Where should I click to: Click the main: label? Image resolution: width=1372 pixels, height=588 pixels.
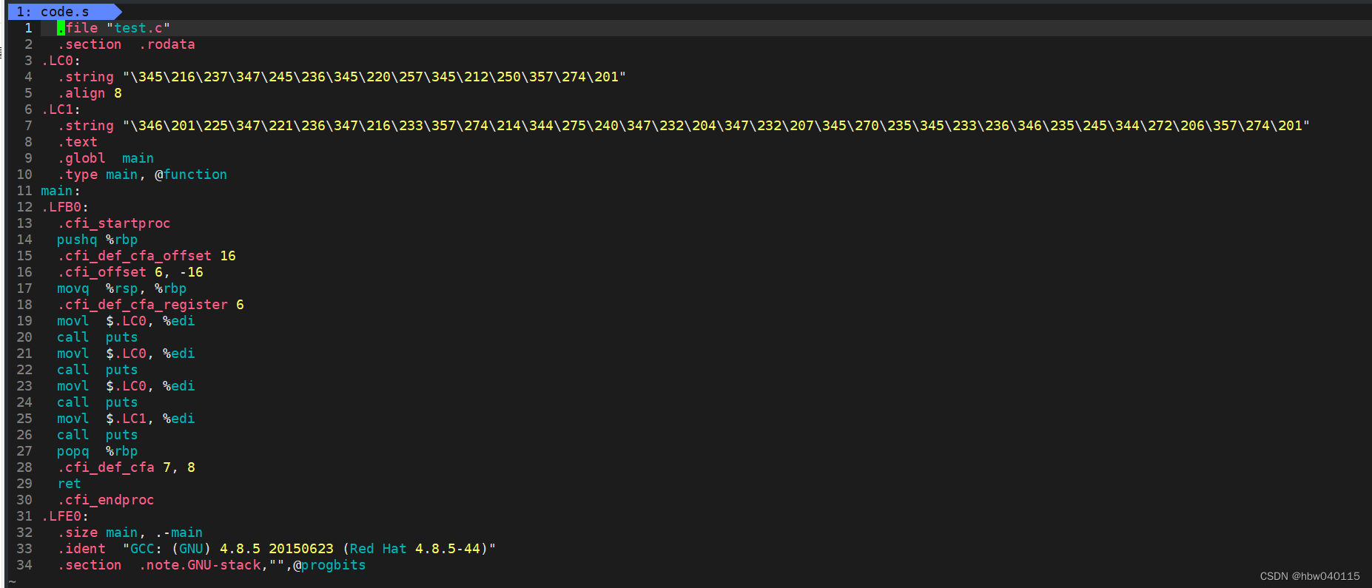[61, 190]
